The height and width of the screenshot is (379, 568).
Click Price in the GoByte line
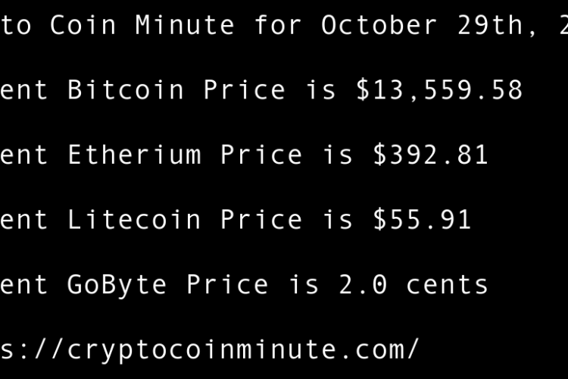click(x=227, y=285)
